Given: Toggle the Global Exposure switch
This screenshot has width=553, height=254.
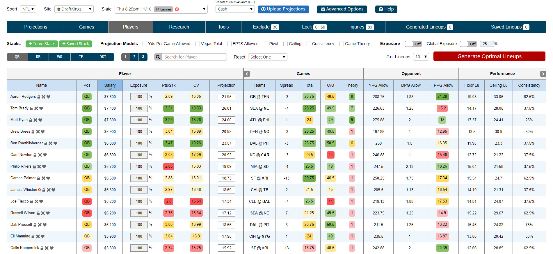Looking at the screenshot, I should pos(468,44).
